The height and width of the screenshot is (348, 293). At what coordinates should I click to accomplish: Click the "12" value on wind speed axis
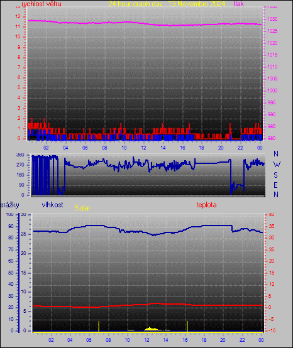18,16
